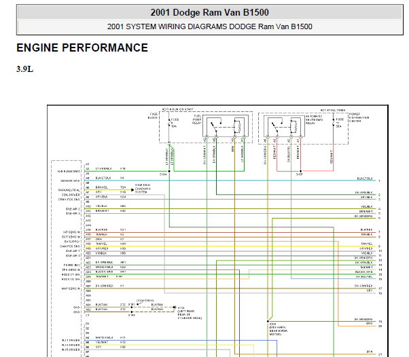Viewport: 409px width, 357px height.
Task: Click the 'INJ 5 DRIVER' pin label
Action: [71, 350]
